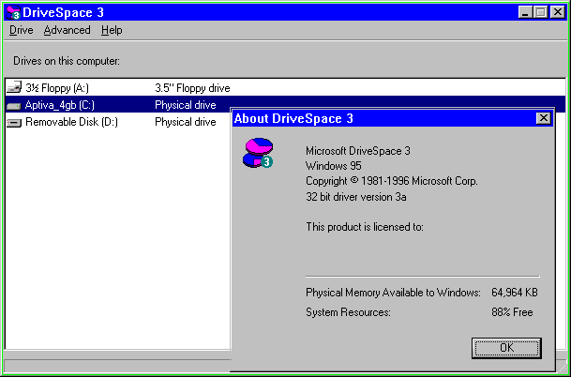The image size is (571, 377).
Task: Close the About DriveSpace 3 dialog
Action: [543, 118]
